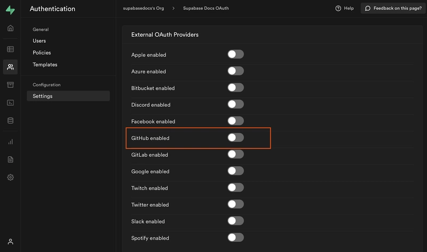Select Templates in the sidebar
427x252 pixels.
tap(45, 65)
